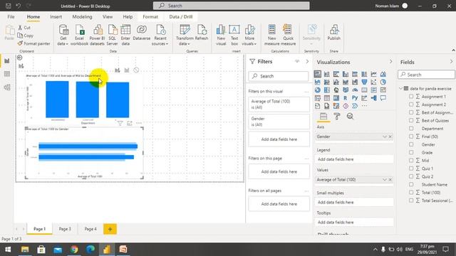
Task: Check the Total (100) field
Action: pos(411,192)
